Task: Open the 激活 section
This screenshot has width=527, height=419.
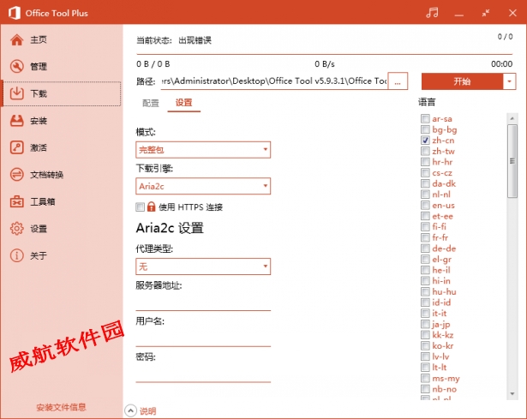Action: (x=61, y=147)
